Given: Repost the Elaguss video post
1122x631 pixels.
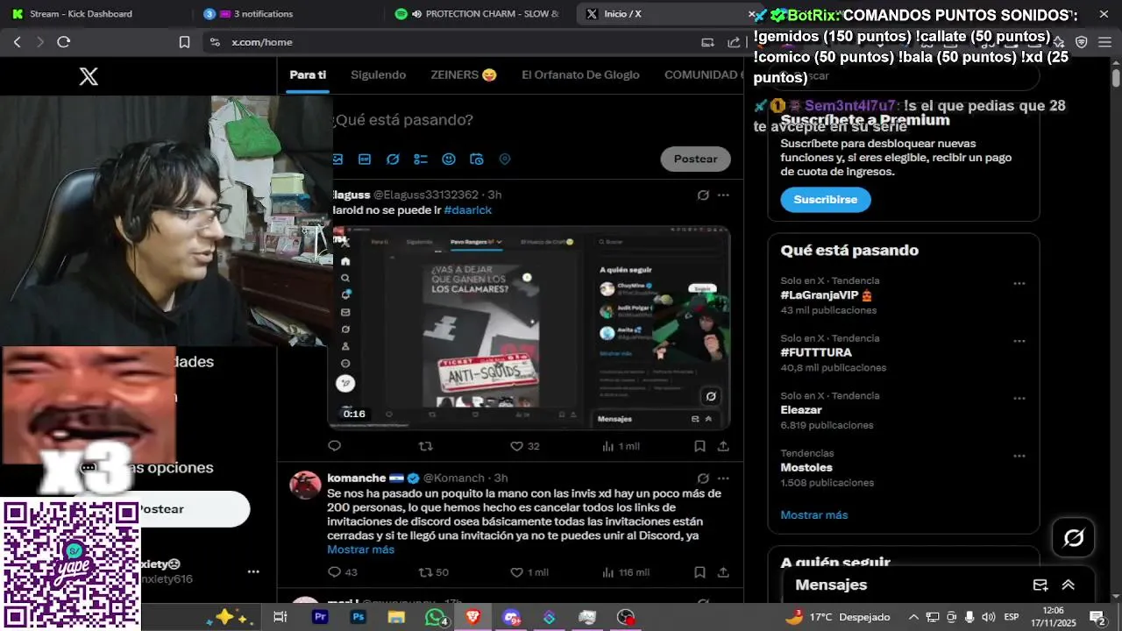Looking at the screenshot, I should pos(426,446).
